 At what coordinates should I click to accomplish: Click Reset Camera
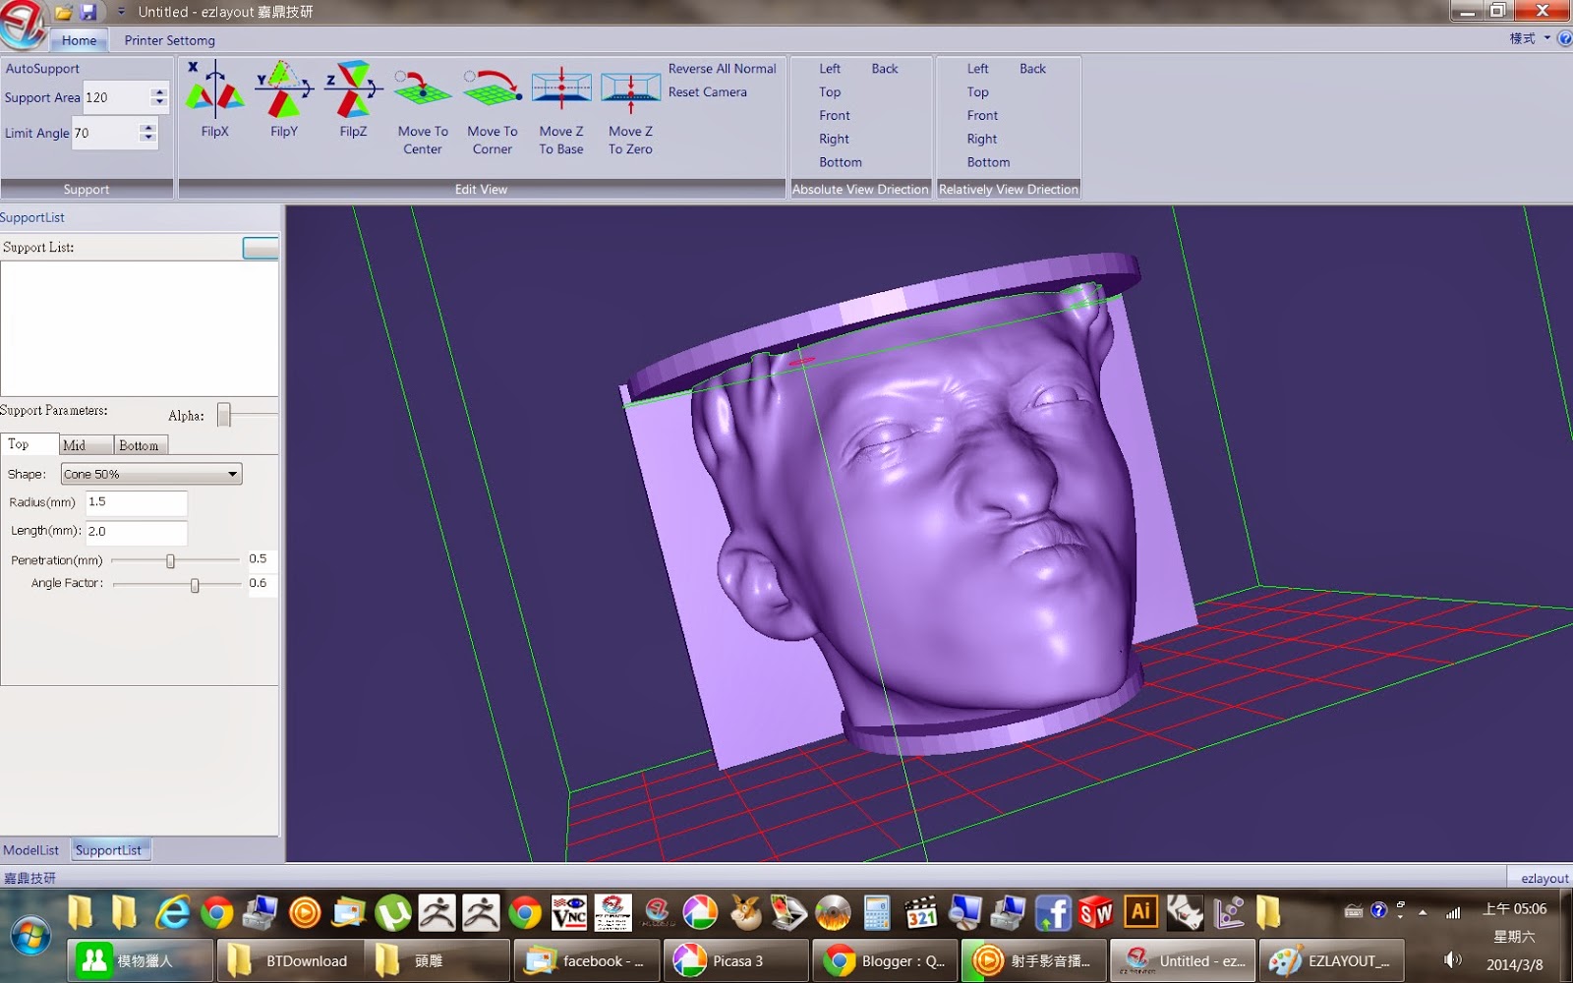(708, 92)
